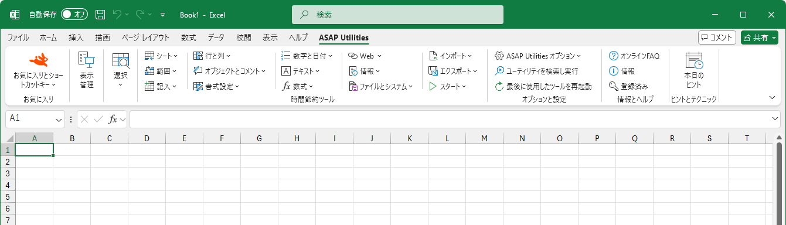Select column D header
786x225 pixels.
[x=147, y=138]
